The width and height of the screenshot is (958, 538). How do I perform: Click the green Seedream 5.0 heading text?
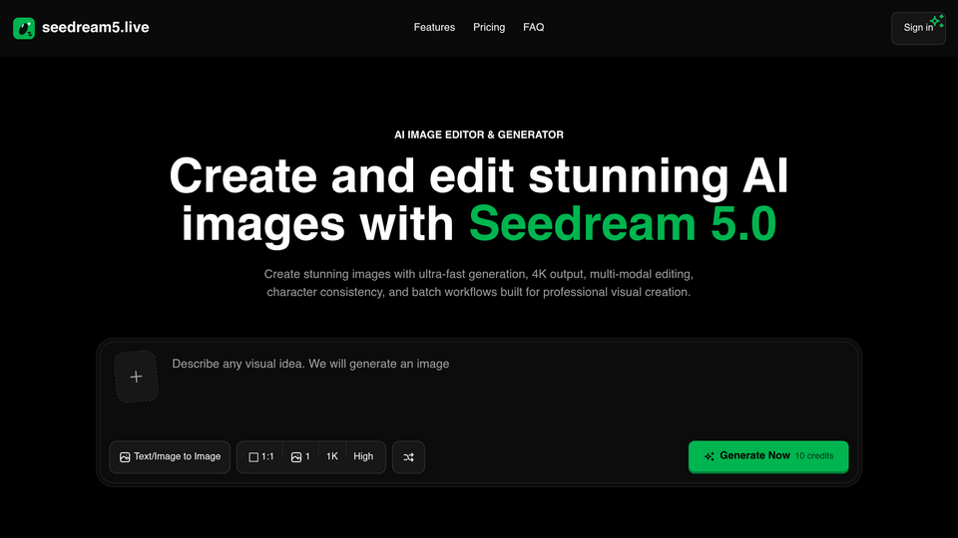point(623,224)
